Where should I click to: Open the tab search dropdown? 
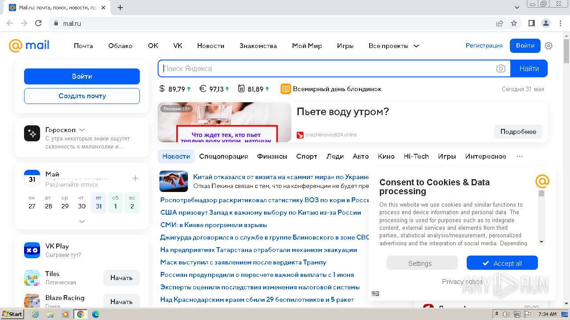tap(517, 8)
